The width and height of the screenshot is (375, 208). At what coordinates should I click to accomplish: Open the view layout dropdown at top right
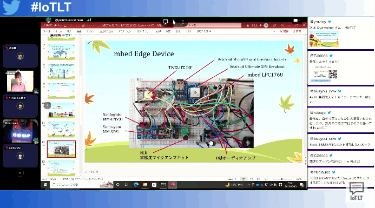coord(297,21)
